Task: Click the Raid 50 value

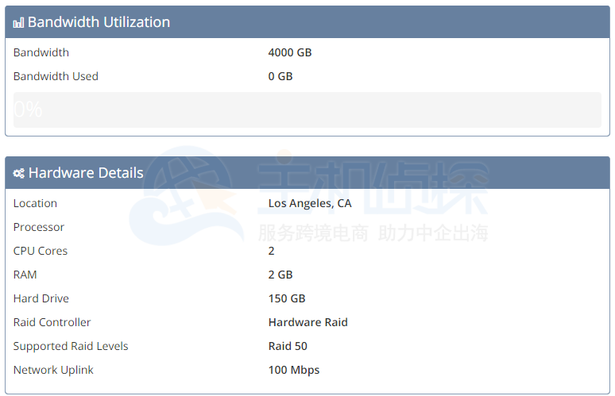Action: click(288, 346)
